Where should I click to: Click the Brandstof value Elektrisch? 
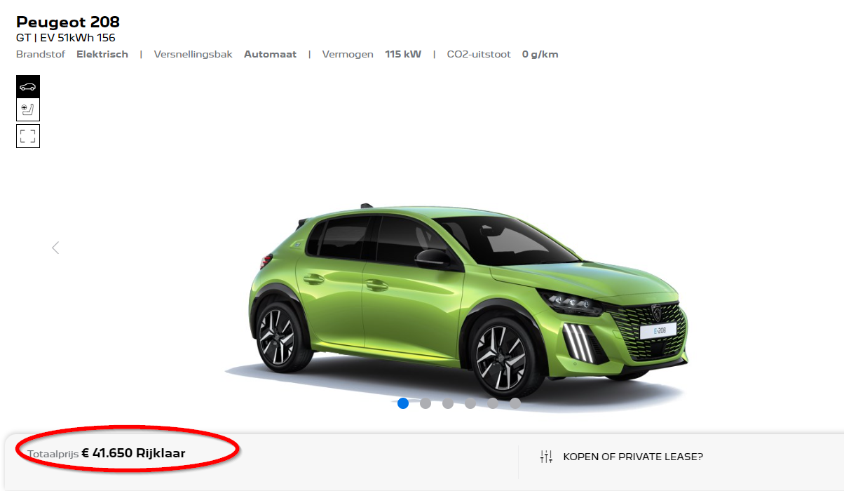102,55
